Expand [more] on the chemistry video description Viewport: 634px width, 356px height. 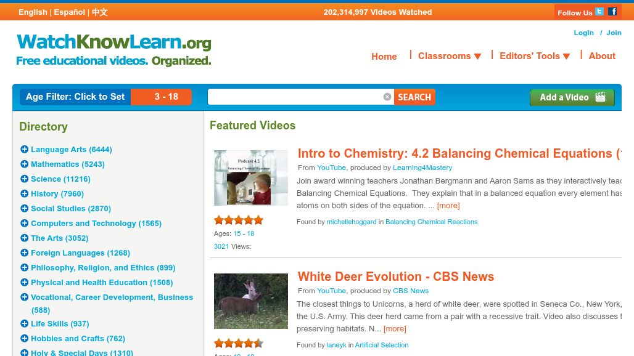448,206
